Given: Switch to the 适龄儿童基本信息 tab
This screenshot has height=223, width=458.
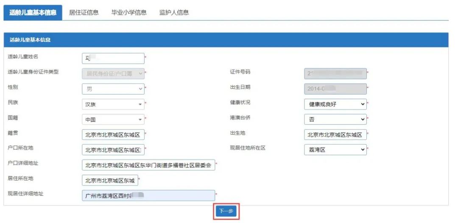Looking at the screenshot, I should (33, 13).
